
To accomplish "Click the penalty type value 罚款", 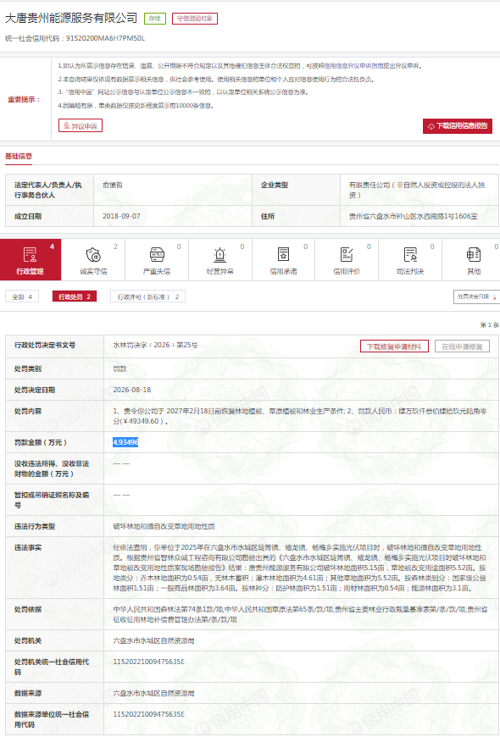I will [x=120, y=369].
